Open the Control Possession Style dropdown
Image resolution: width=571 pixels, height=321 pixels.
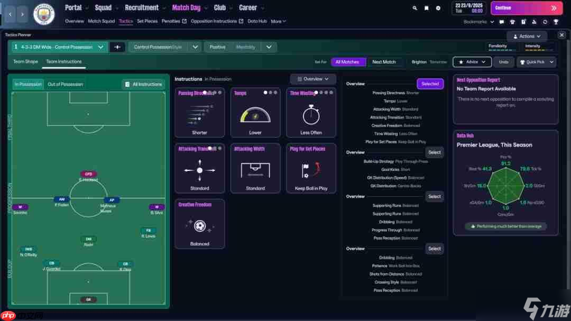[195, 47]
